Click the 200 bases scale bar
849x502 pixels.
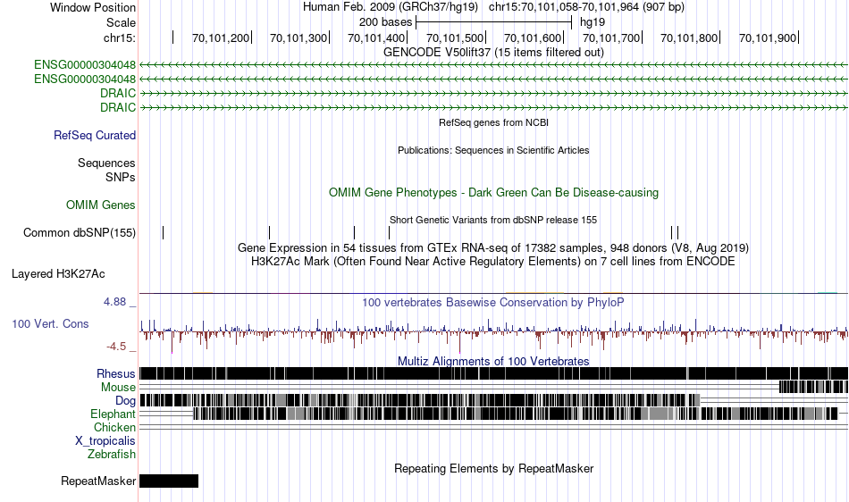[494, 22]
